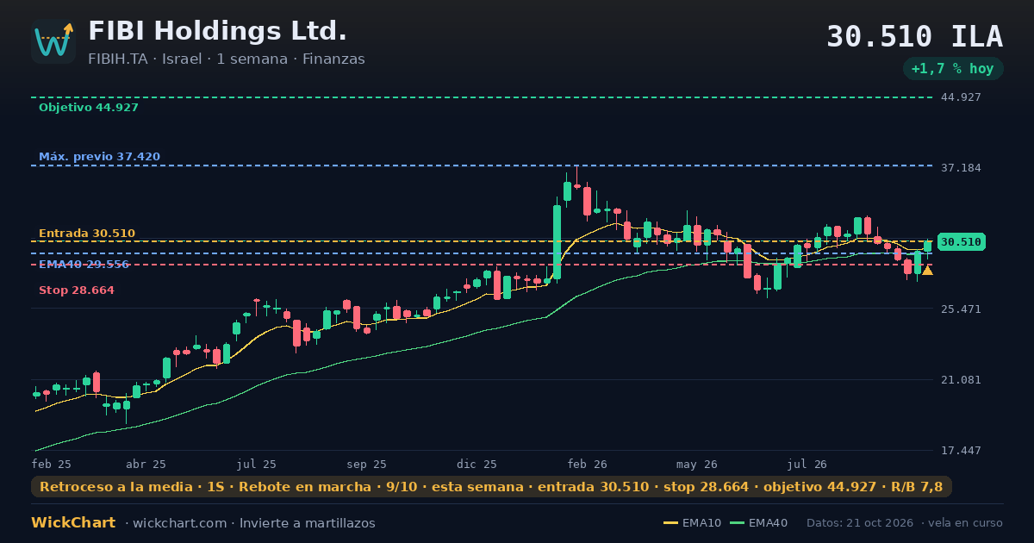
Task: Click the 44.927 price axis value
Action: 961,97
